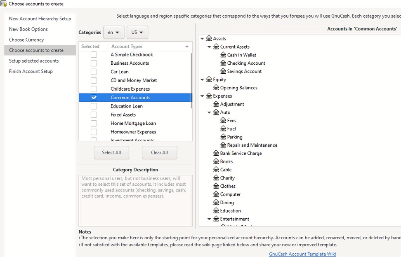Viewport: 401px width, 257px height.
Task: Collapse the Auto expenses tree node
Action: point(209,112)
